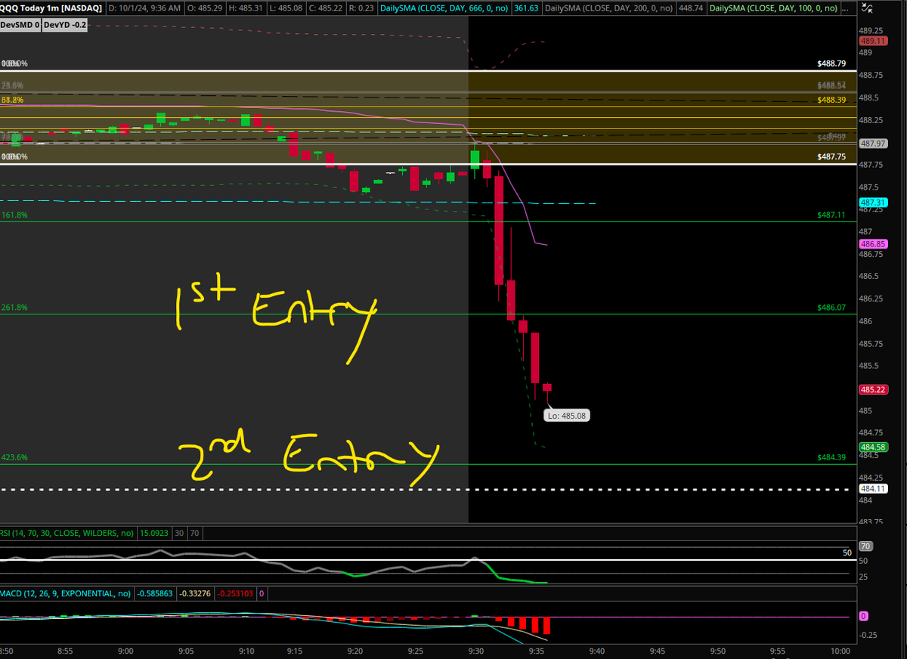This screenshot has height=659, width=907.
Task: Click the QQQ Today 1m [NASDAQ] title
Action: 52,8
